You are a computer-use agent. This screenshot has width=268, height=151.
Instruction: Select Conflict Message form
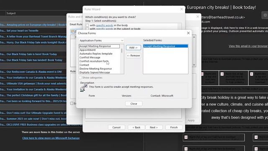[x=90, y=57]
